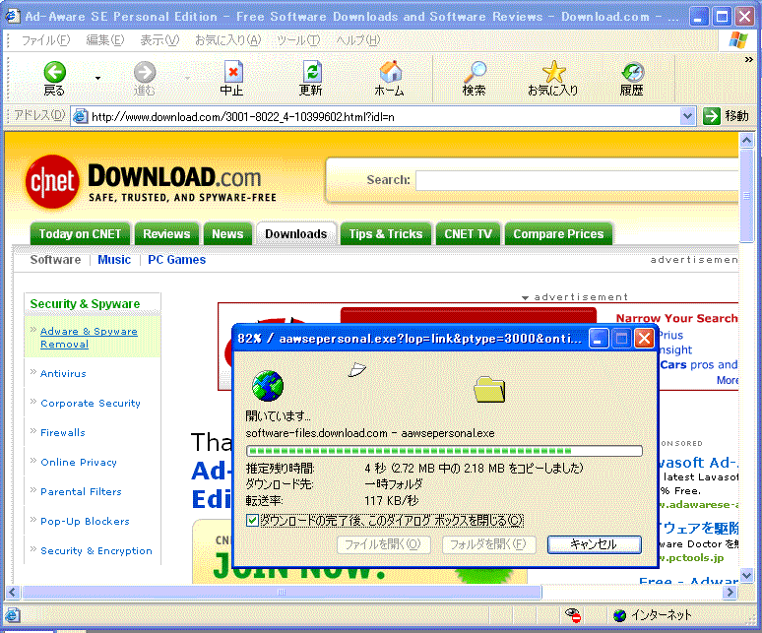Open the お気に入り(A) menu
Screen dimensions: 762x633
click(228, 39)
